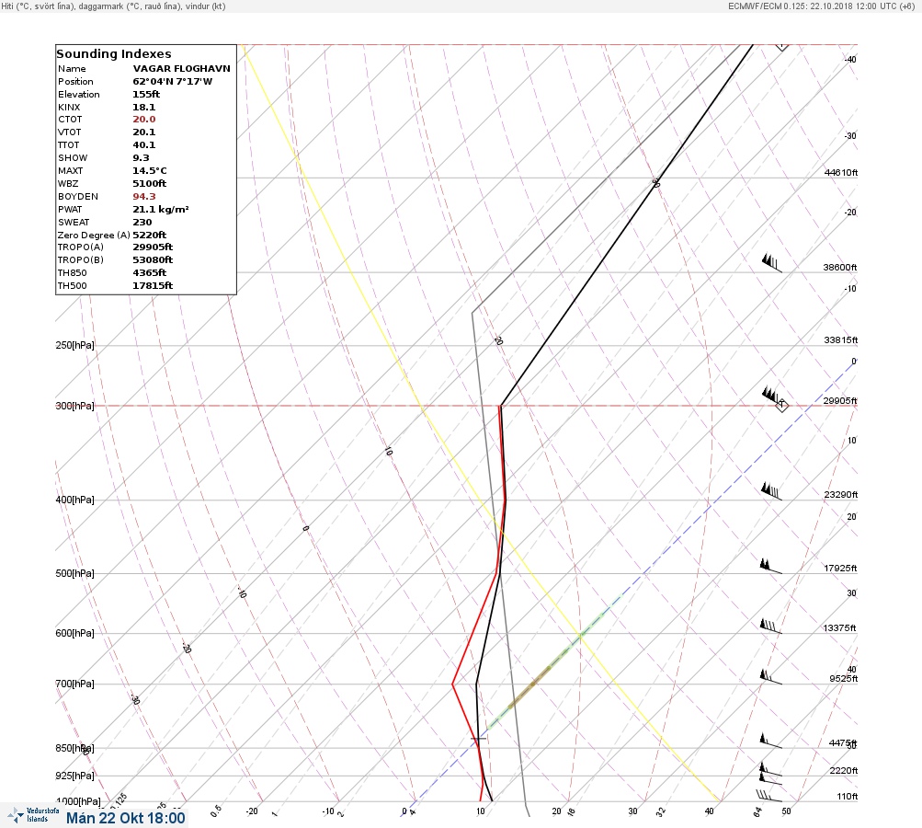This screenshot has width=922, height=828.
Task: Click the 'Sounding Indexes' heading
Action: click(x=113, y=53)
